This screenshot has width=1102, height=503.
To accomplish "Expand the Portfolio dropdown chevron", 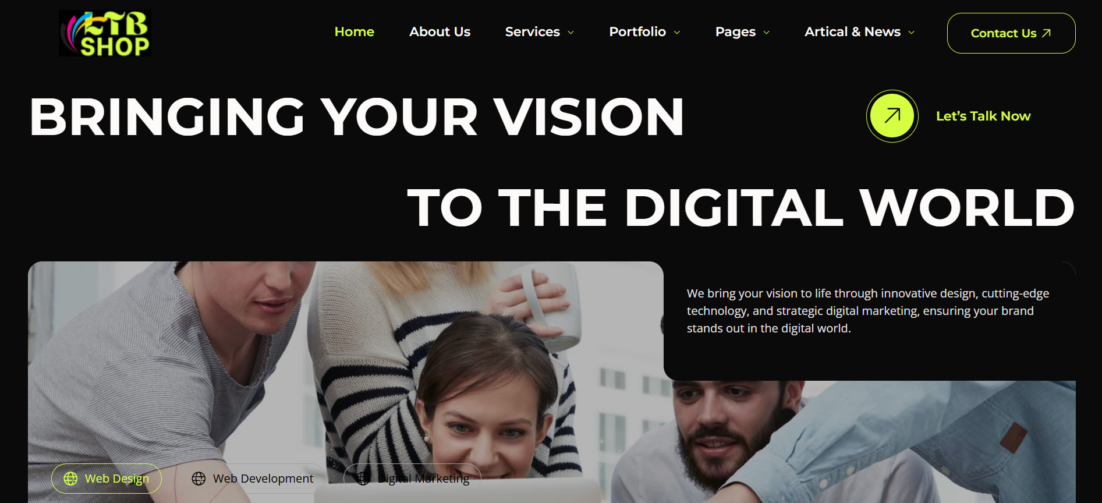I will (x=677, y=33).
